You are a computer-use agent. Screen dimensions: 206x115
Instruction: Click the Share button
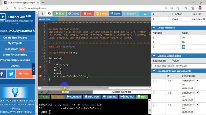[x=101, y=13]
